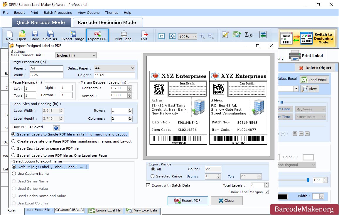Image resolution: width=339 pixels, height=215 pixels.
Task: Click the Rows value spinner
Action: point(130,111)
